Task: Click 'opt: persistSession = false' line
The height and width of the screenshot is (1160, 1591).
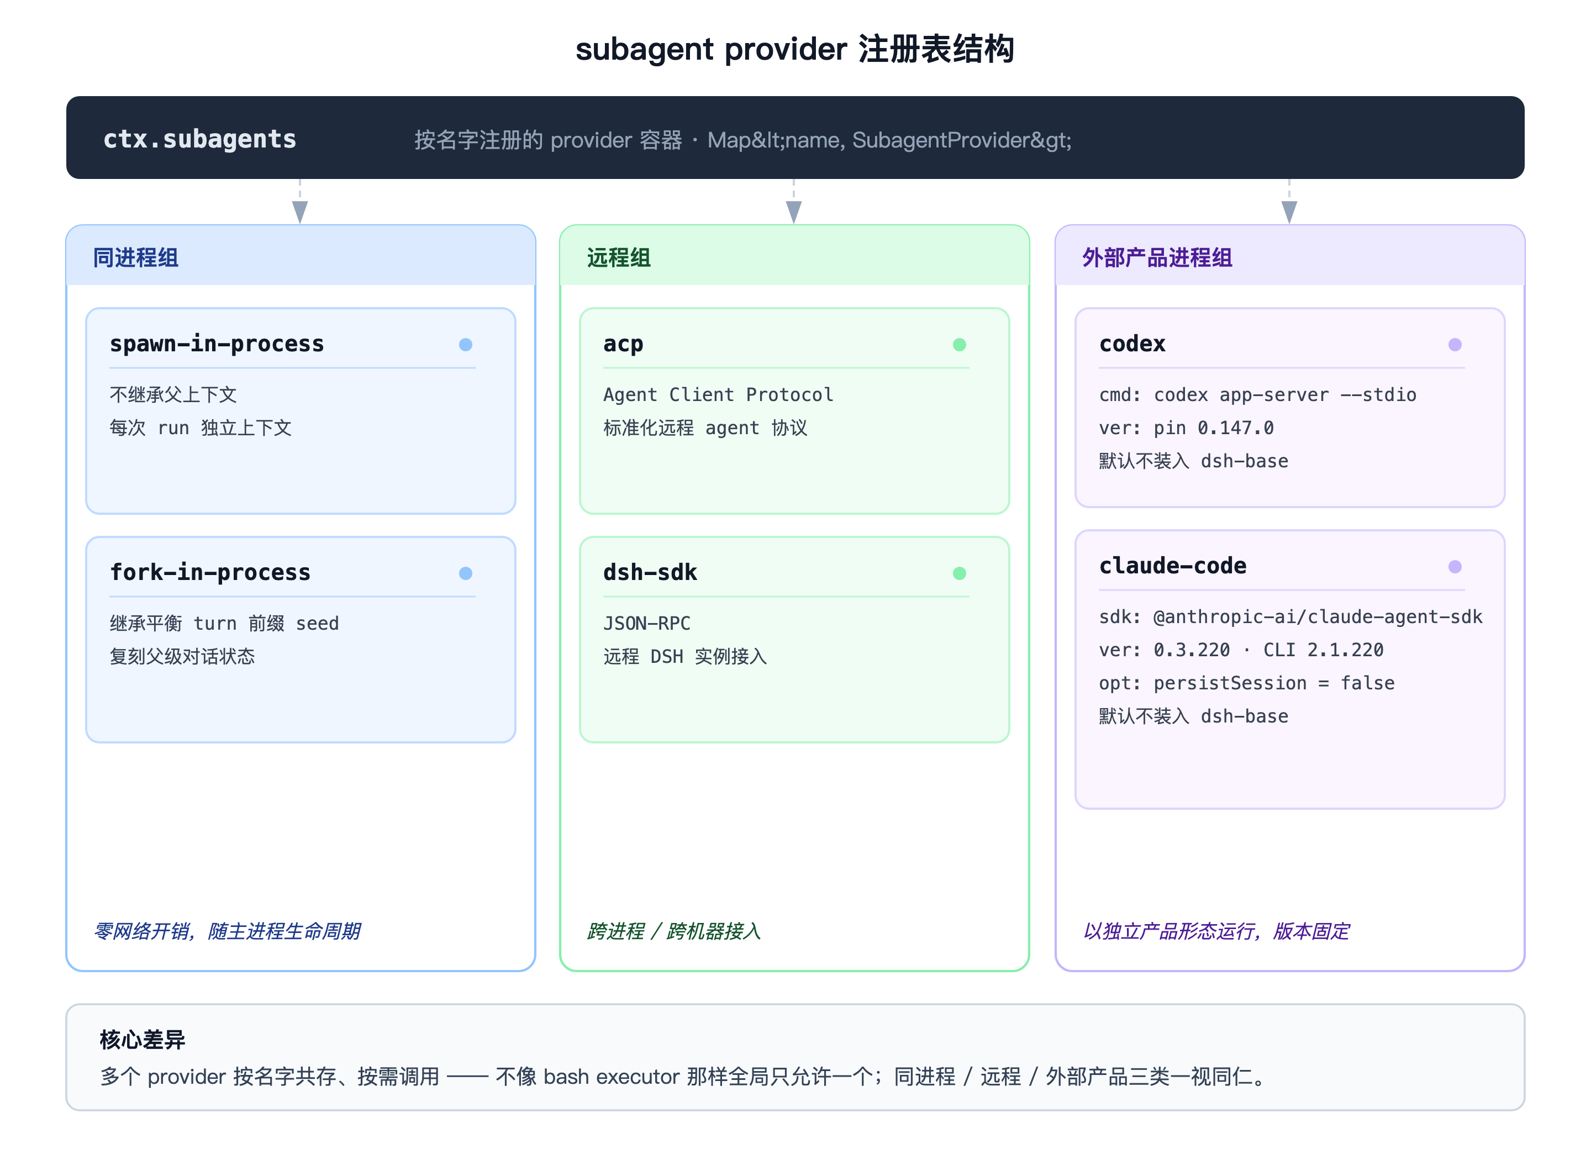Action: pyautogui.click(x=1246, y=683)
